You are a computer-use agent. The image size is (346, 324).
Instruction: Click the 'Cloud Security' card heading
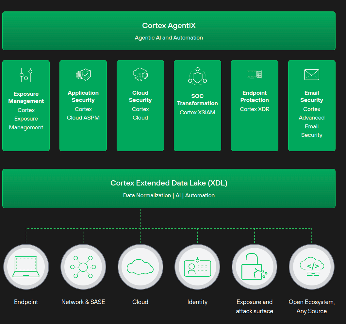click(x=140, y=96)
